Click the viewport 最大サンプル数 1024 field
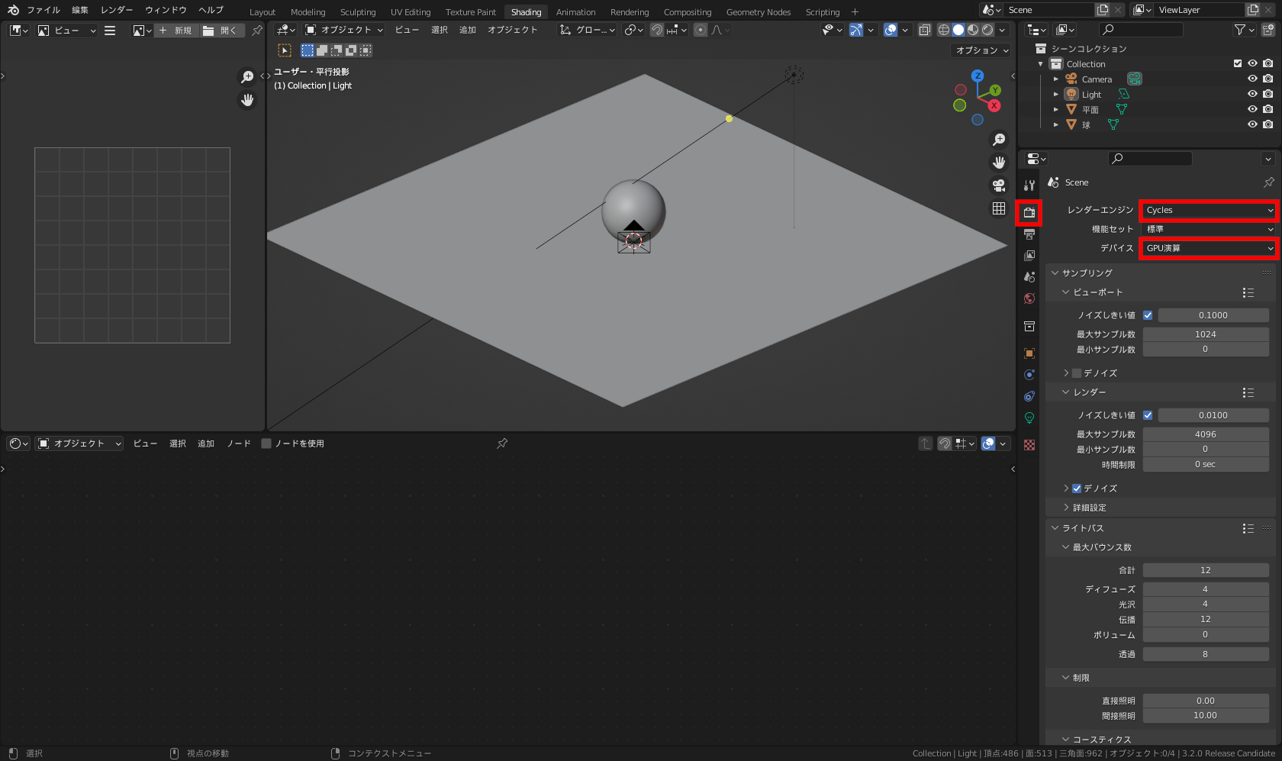The height and width of the screenshot is (761, 1282). point(1206,334)
